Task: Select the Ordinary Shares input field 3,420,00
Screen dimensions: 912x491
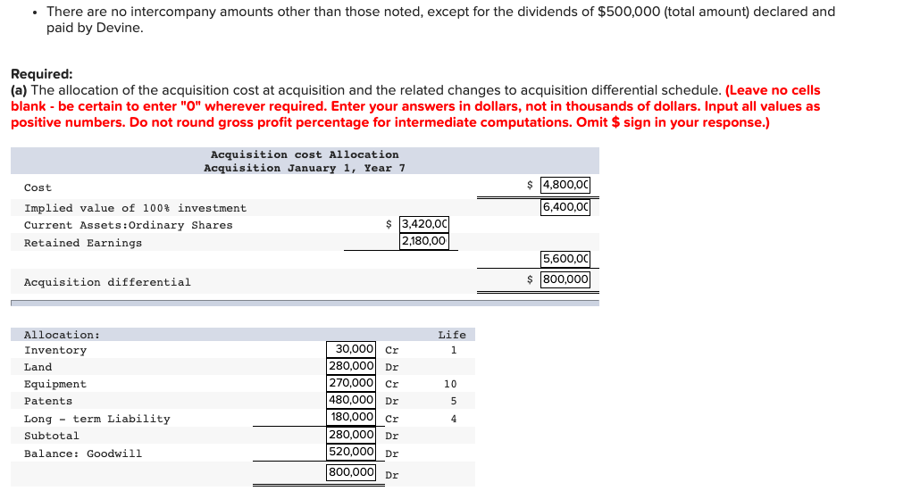Action: (x=424, y=224)
